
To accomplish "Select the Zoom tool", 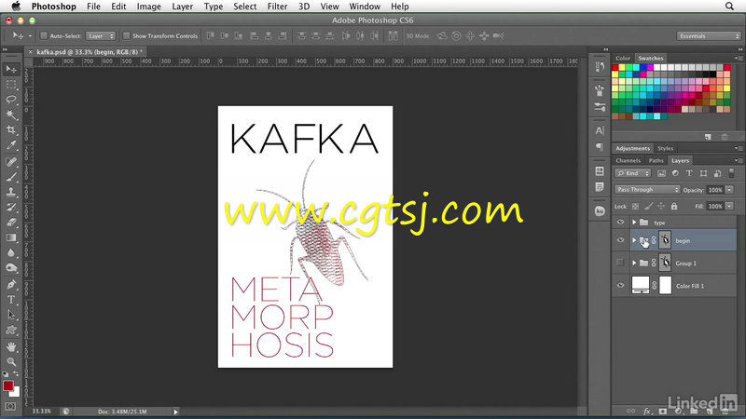I will click(10, 361).
